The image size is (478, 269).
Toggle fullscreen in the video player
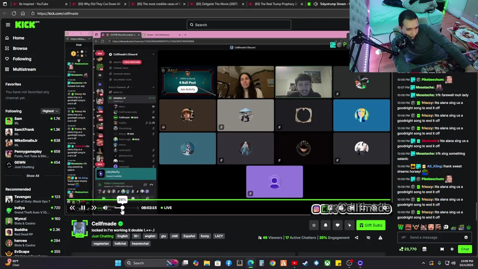click(x=363, y=208)
